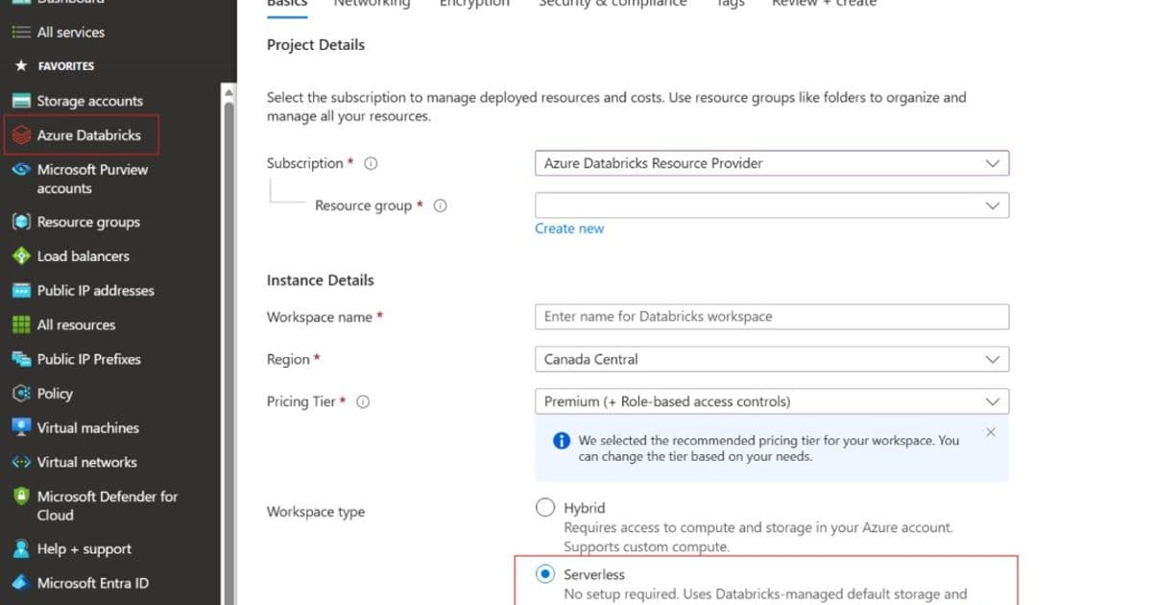Click the Create new resource group link
Image resolution: width=1152 pixels, height=605 pixels.
[569, 228]
